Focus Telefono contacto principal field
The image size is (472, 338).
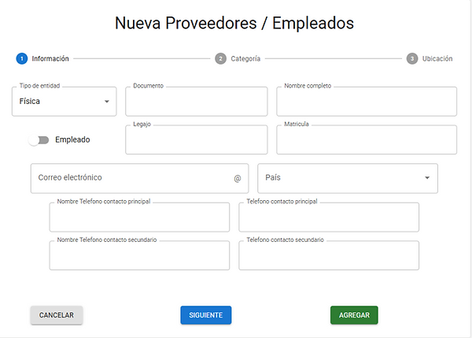(x=329, y=217)
